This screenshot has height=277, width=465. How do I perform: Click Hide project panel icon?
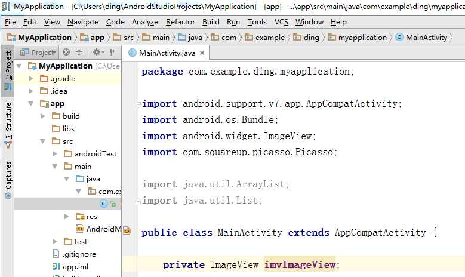click(x=113, y=52)
